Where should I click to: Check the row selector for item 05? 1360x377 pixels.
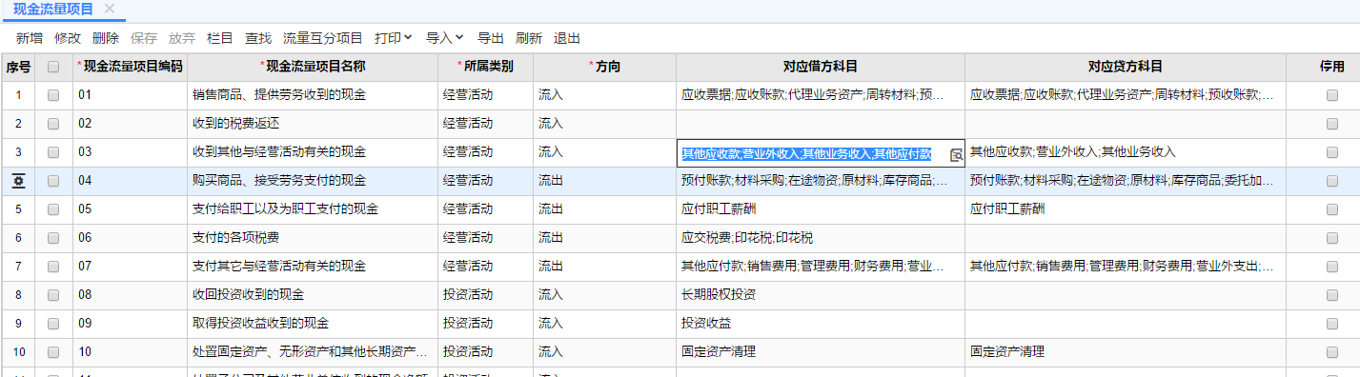(53, 209)
